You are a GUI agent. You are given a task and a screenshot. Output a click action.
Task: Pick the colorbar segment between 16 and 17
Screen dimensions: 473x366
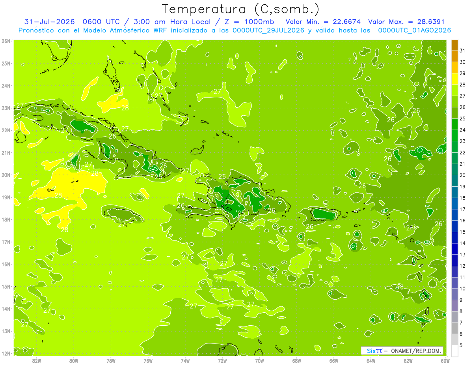click(455, 214)
